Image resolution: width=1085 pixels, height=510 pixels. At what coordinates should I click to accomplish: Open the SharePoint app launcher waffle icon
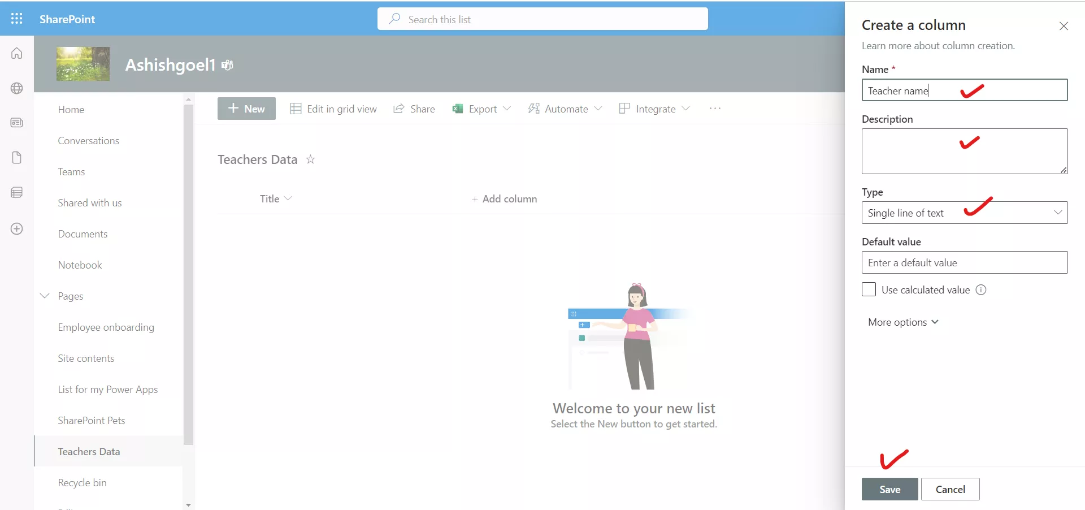(x=16, y=19)
